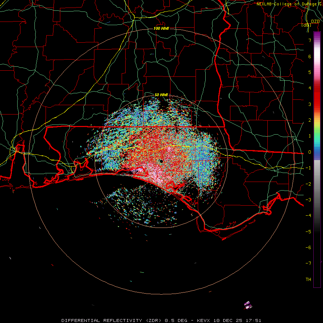Click the -5 value on color scale

coord(308,232)
